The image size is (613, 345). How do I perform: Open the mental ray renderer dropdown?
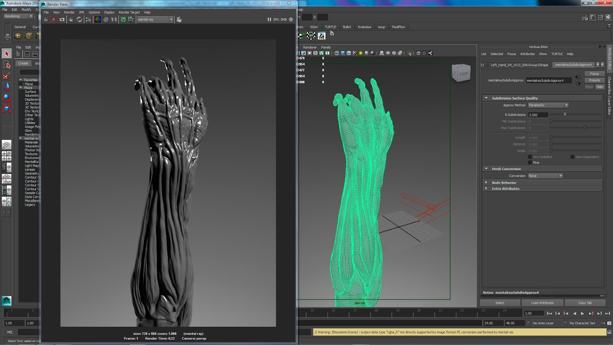pyautogui.click(x=155, y=20)
